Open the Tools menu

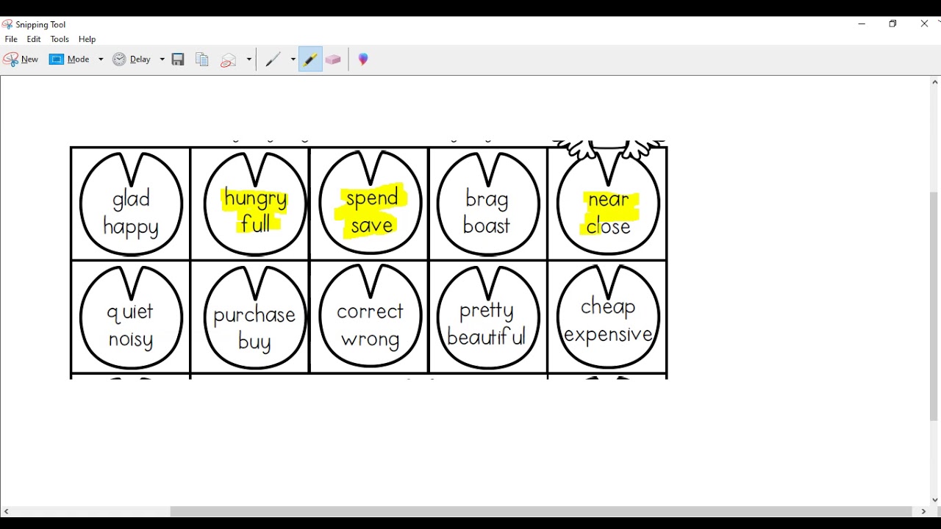pyautogui.click(x=60, y=39)
